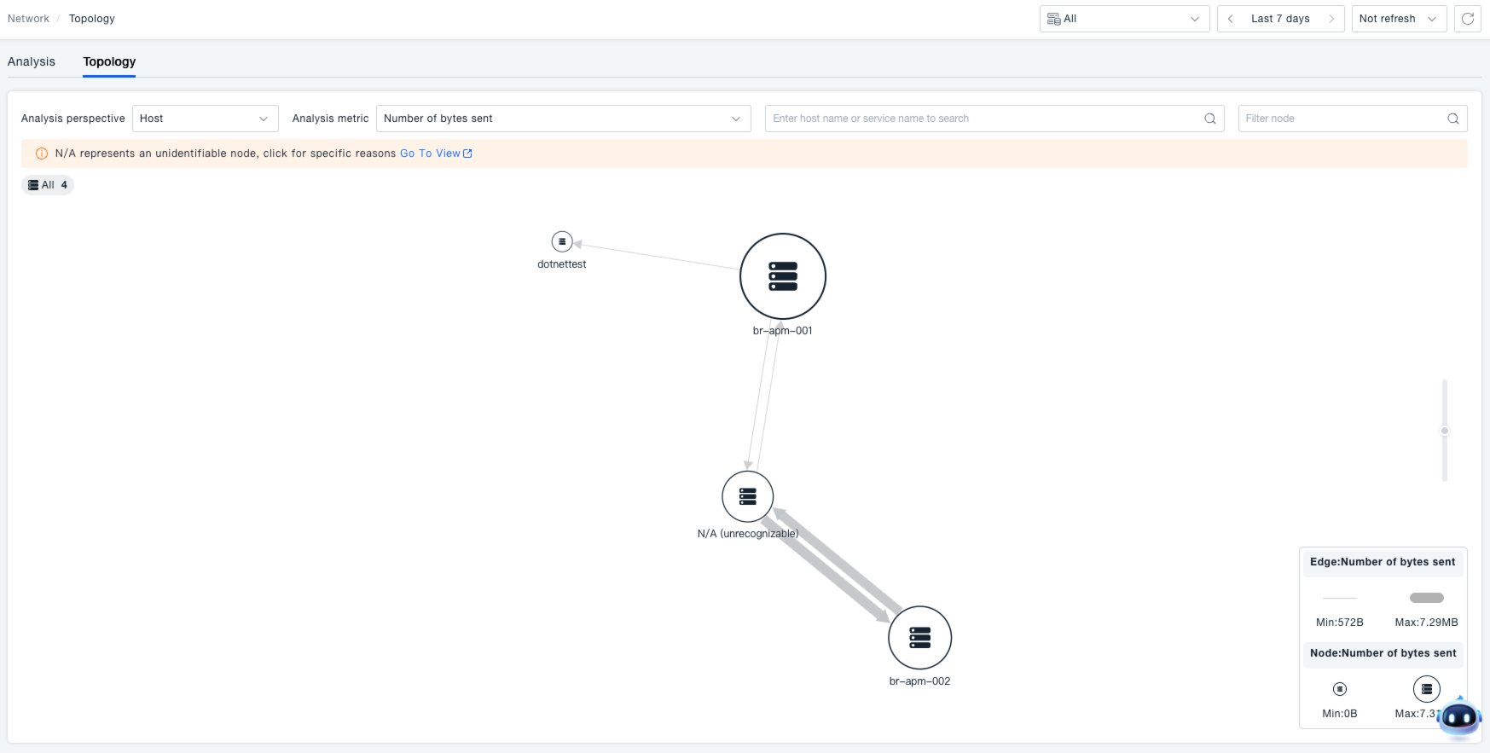The height and width of the screenshot is (753, 1490).
Task: Click the br-apm-002 host node icon
Action: [919, 638]
